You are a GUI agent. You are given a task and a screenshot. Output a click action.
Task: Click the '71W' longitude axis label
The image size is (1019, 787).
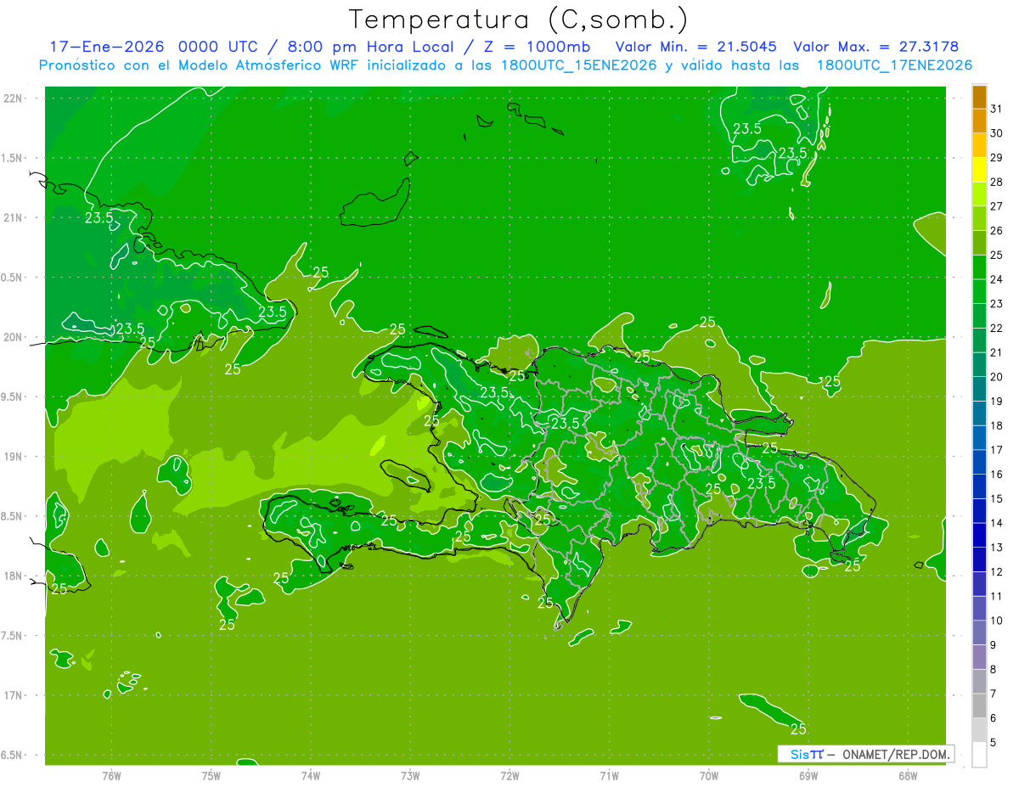point(609,776)
